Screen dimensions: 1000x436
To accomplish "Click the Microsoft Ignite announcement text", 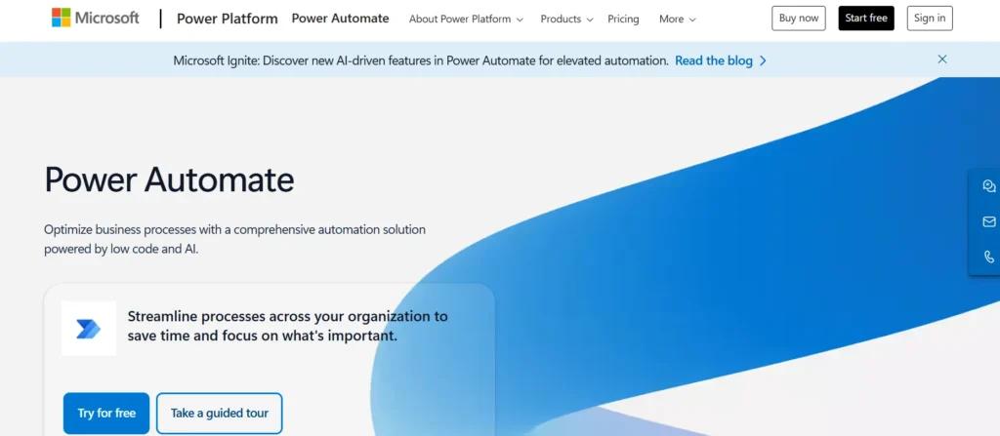I will 421,60.
